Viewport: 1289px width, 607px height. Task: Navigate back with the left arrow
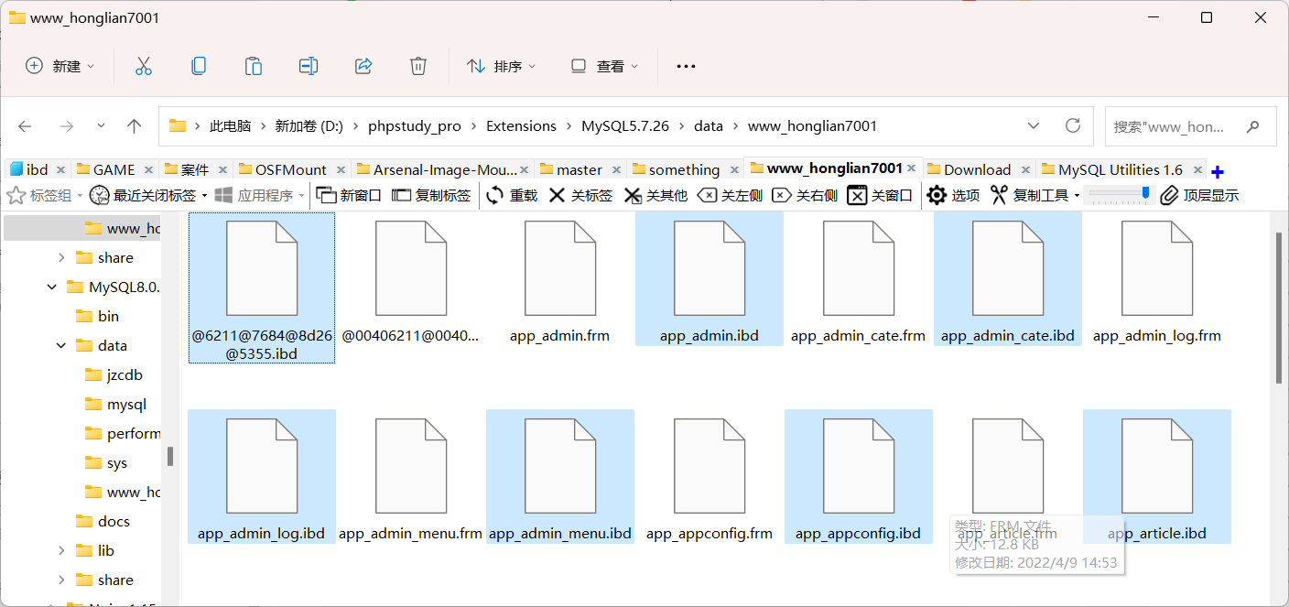point(24,125)
